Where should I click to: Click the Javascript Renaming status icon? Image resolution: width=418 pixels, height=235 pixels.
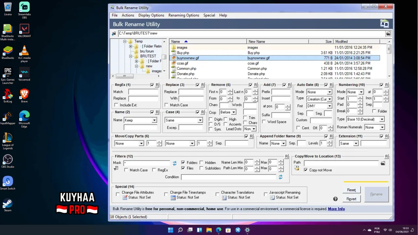point(272,197)
